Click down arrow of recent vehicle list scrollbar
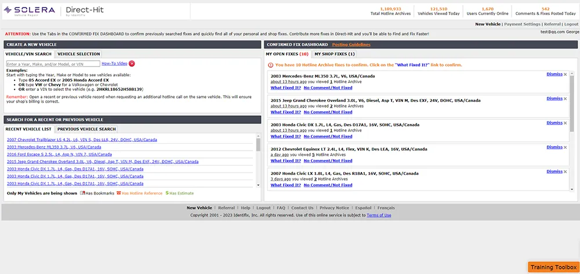The width and height of the screenshot is (580, 274). [258, 185]
